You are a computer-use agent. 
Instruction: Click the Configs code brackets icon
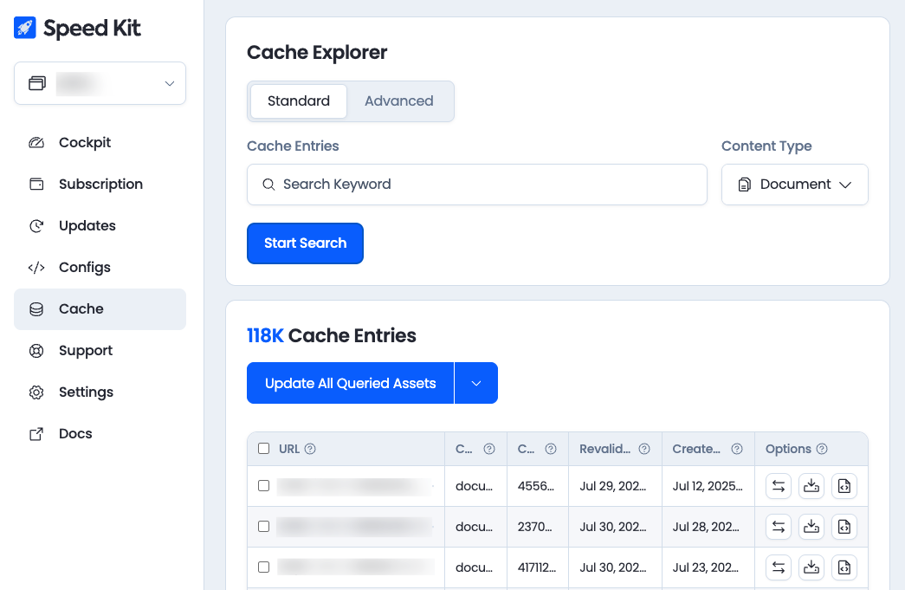[36, 268]
